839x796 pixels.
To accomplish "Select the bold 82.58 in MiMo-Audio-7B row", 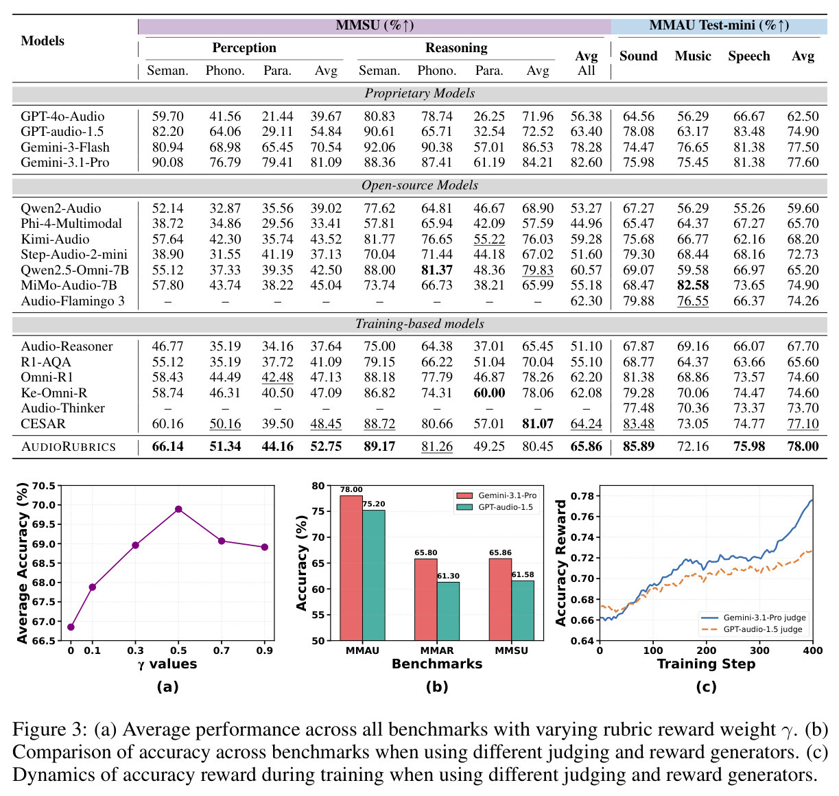I will pyautogui.click(x=693, y=285).
